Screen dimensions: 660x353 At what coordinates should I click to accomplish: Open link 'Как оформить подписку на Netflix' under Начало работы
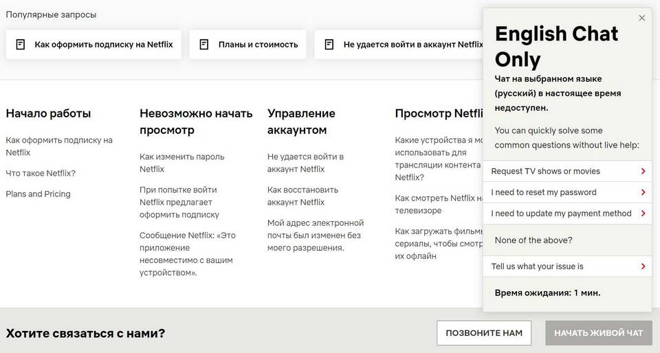click(x=59, y=146)
